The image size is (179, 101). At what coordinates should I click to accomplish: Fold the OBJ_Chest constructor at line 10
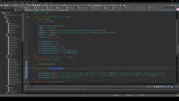tap(28, 17)
